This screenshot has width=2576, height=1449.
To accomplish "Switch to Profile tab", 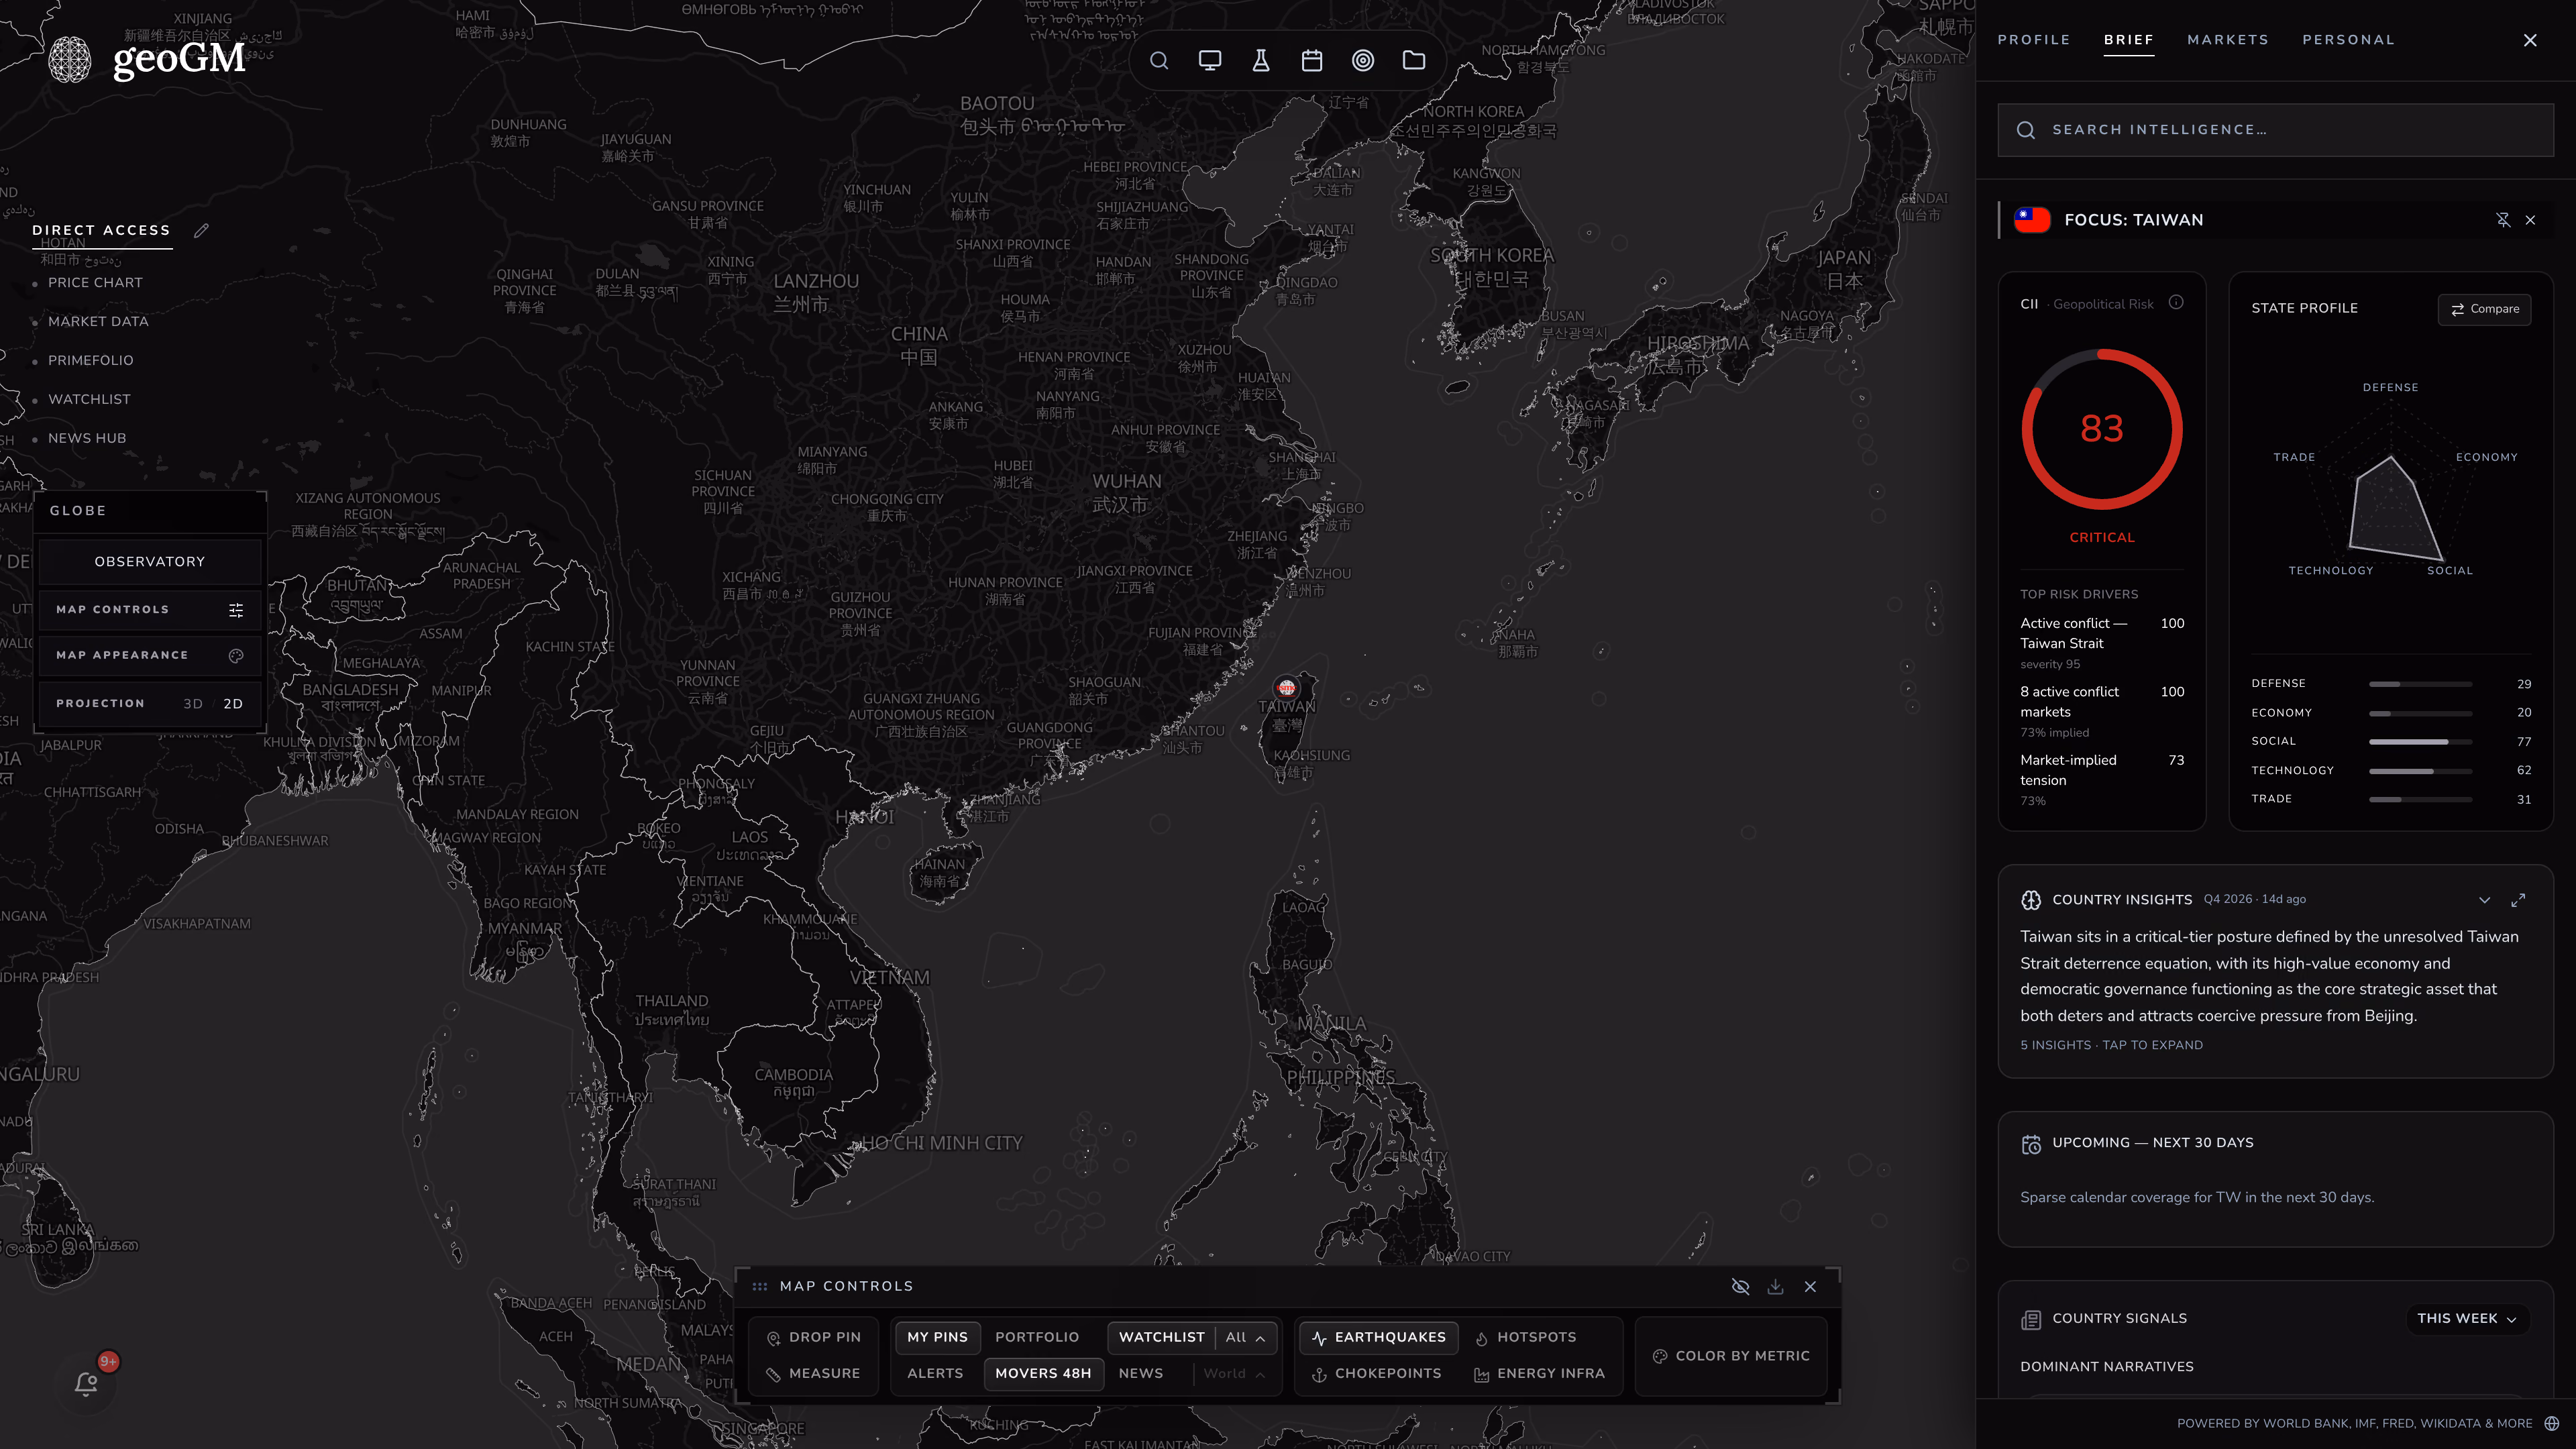I will coord(2033,40).
